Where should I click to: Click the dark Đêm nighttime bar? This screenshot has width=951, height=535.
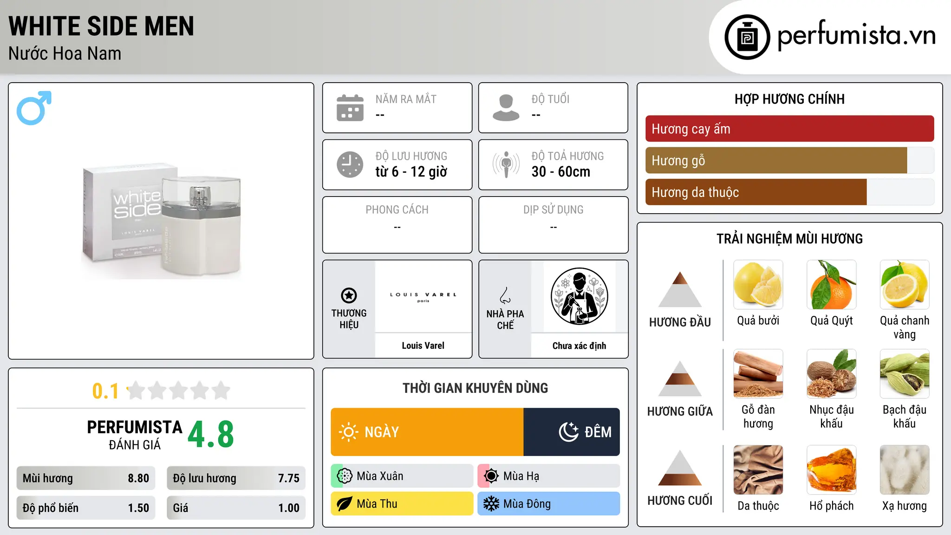pos(572,432)
